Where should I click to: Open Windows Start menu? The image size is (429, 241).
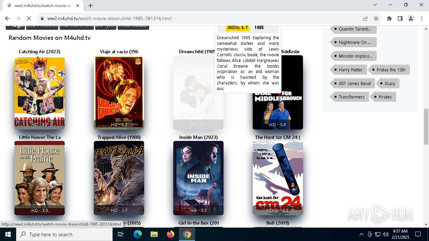8,234
